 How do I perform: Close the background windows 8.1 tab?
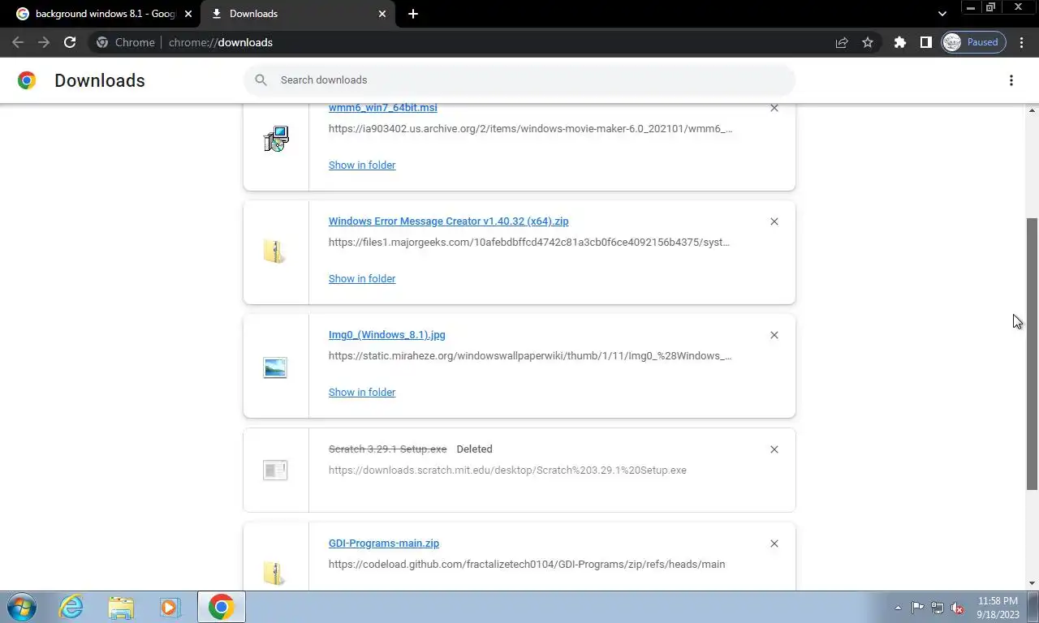pos(188,14)
